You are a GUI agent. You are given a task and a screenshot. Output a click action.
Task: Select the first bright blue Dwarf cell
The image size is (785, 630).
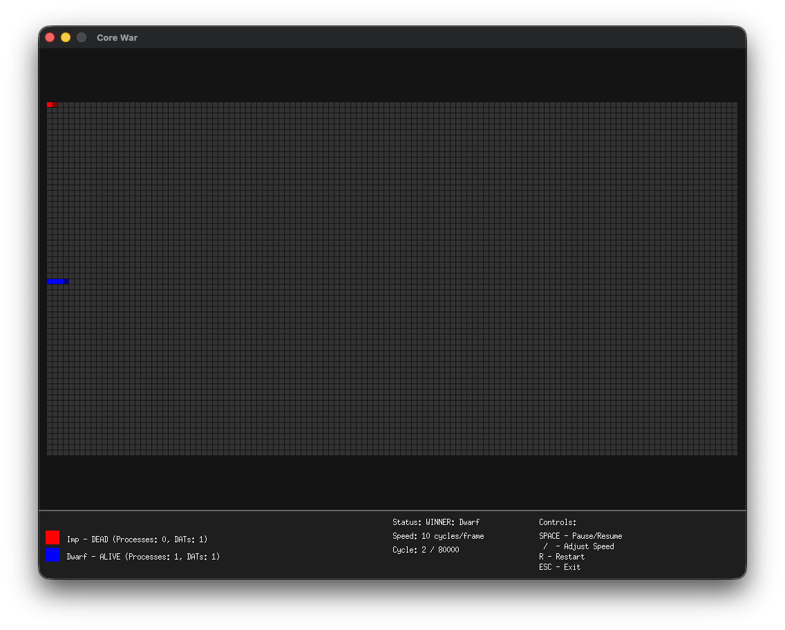[x=50, y=281]
